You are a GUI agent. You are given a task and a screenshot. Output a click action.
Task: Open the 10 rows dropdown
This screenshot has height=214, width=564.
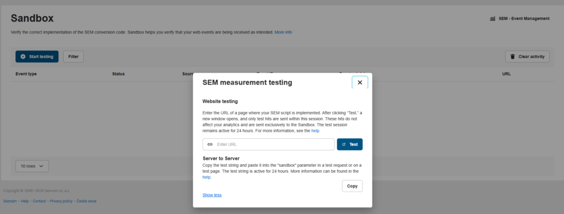coord(32,166)
